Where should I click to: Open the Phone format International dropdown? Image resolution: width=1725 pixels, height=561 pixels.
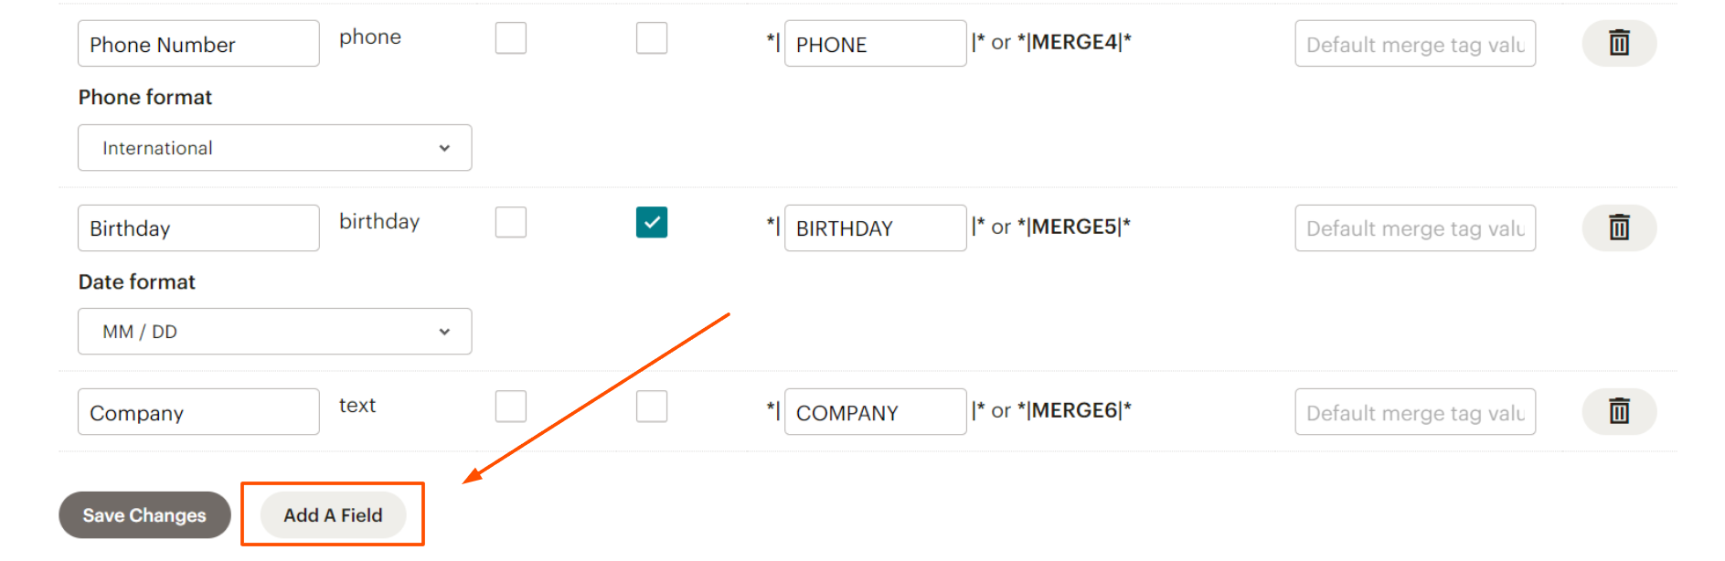click(274, 148)
